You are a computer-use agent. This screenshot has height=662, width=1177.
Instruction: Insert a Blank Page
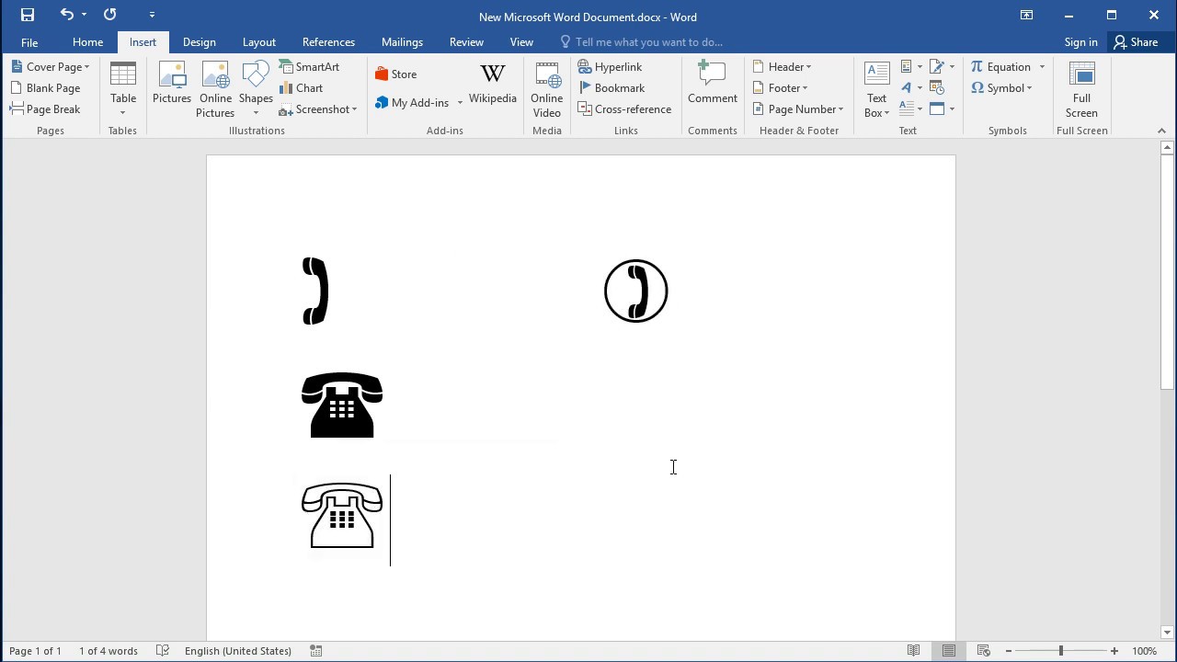46,88
